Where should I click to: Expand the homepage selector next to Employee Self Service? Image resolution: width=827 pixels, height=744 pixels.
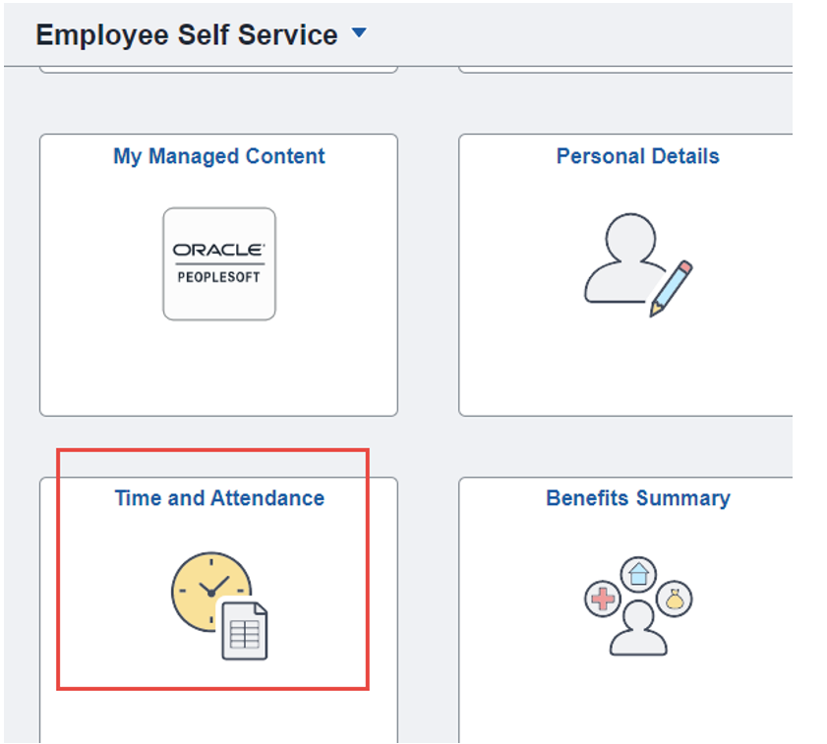[x=359, y=31]
